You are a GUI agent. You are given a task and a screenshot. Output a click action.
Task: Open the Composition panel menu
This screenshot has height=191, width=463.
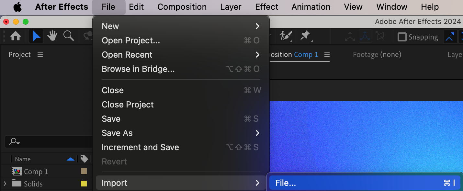327,55
